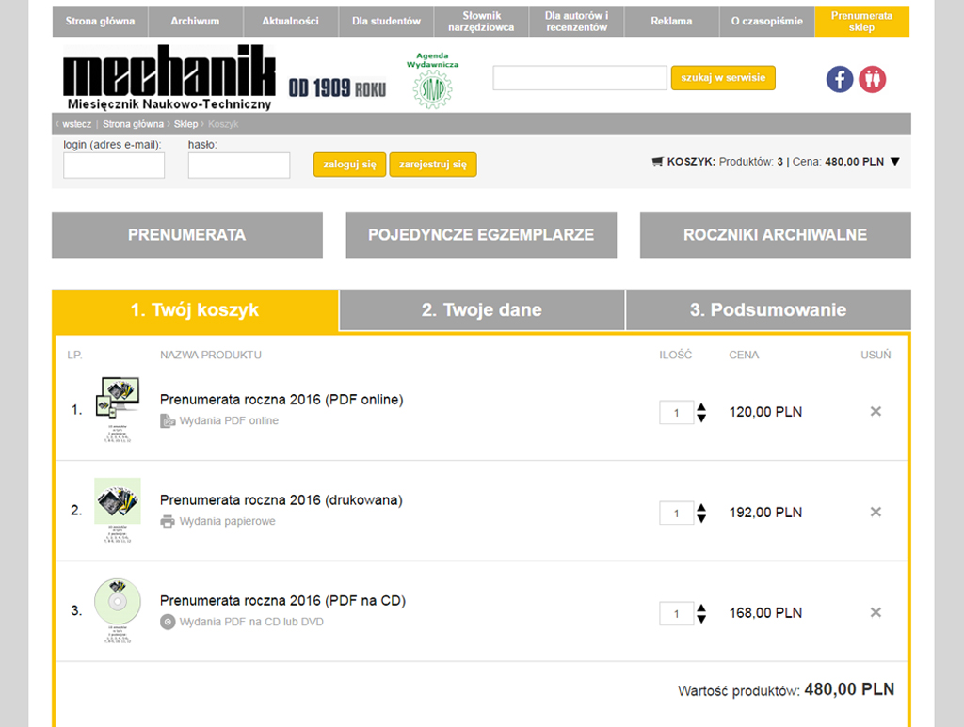
Task: Open the Facebook icon link
Action: coord(839,79)
